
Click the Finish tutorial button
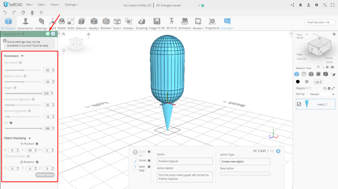(140, 161)
